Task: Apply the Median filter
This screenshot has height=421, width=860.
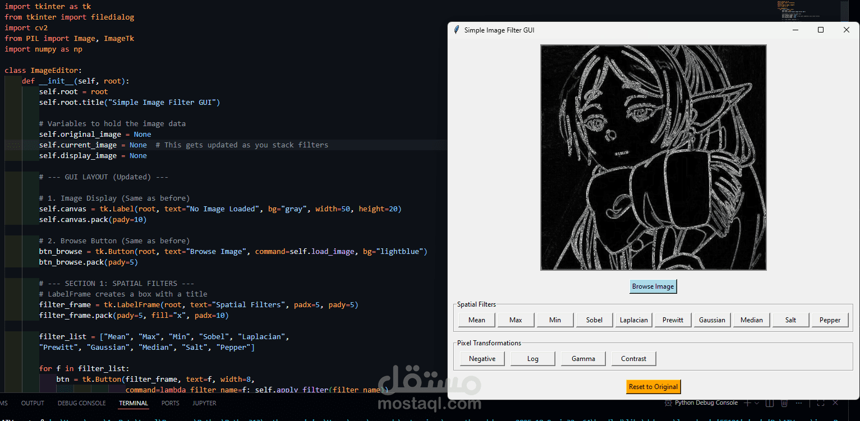Action: tap(752, 320)
